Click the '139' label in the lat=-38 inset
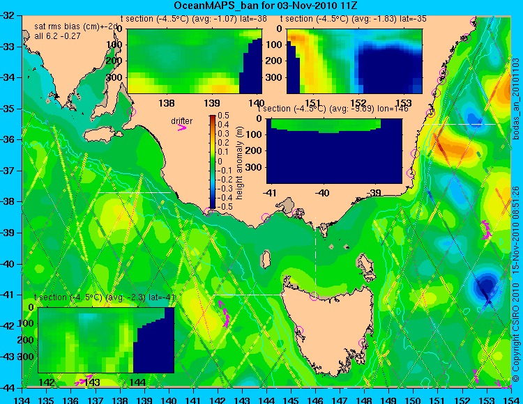 pos(212,103)
